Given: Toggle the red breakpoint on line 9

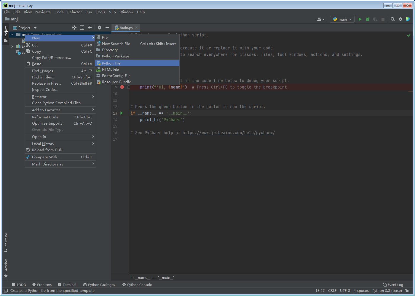Looking at the screenshot, I should coord(122,87).
